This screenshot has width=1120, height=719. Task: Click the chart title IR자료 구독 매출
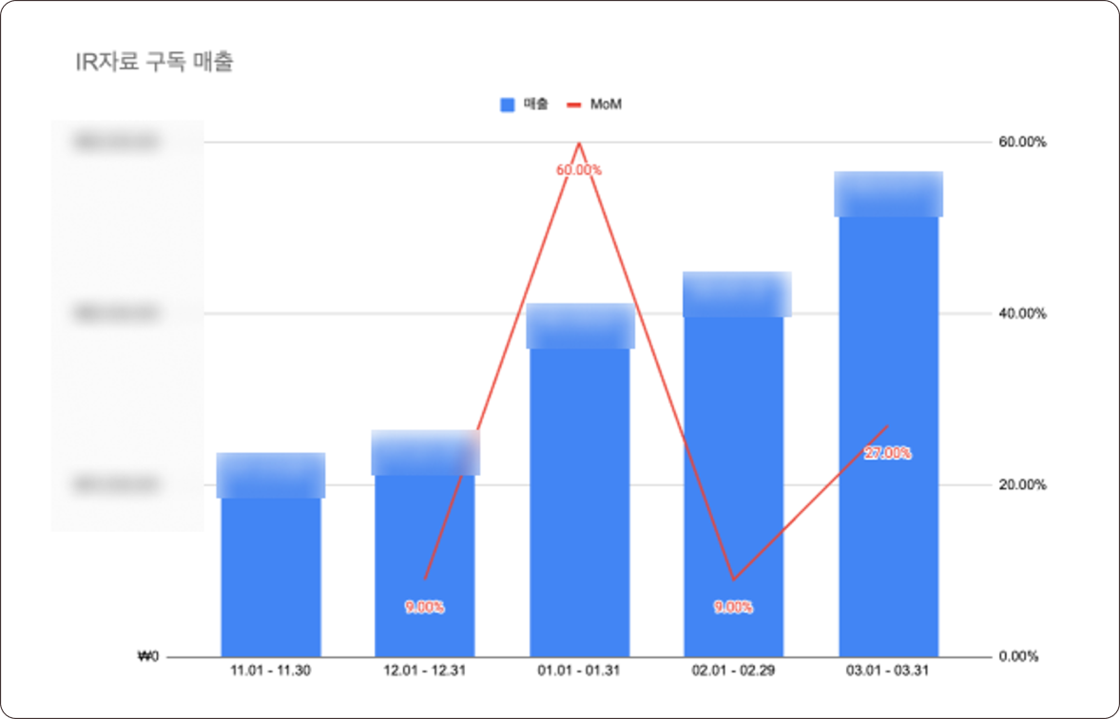(x=154, y=64)
